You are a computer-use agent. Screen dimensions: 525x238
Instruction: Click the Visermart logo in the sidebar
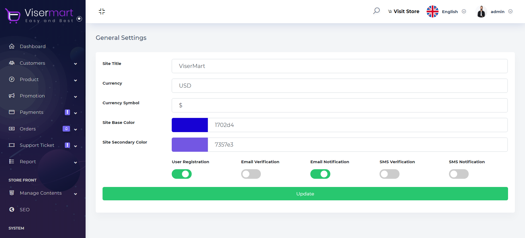40,16
